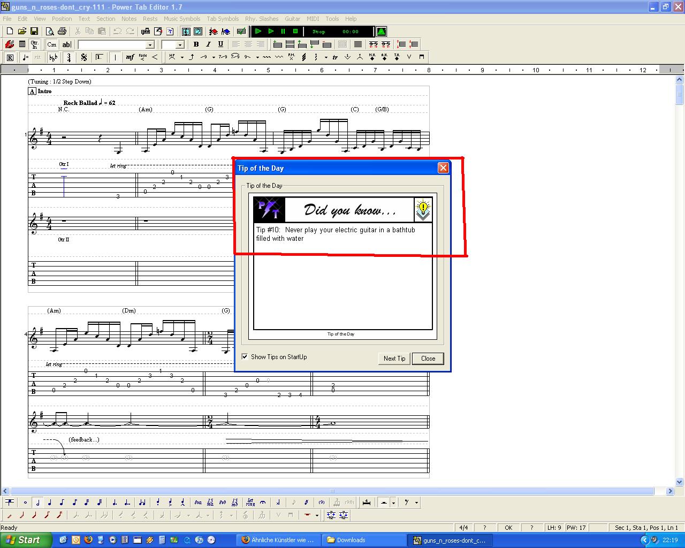
Task: Uncheck Show Tips on StartUp
Action: 245,357
